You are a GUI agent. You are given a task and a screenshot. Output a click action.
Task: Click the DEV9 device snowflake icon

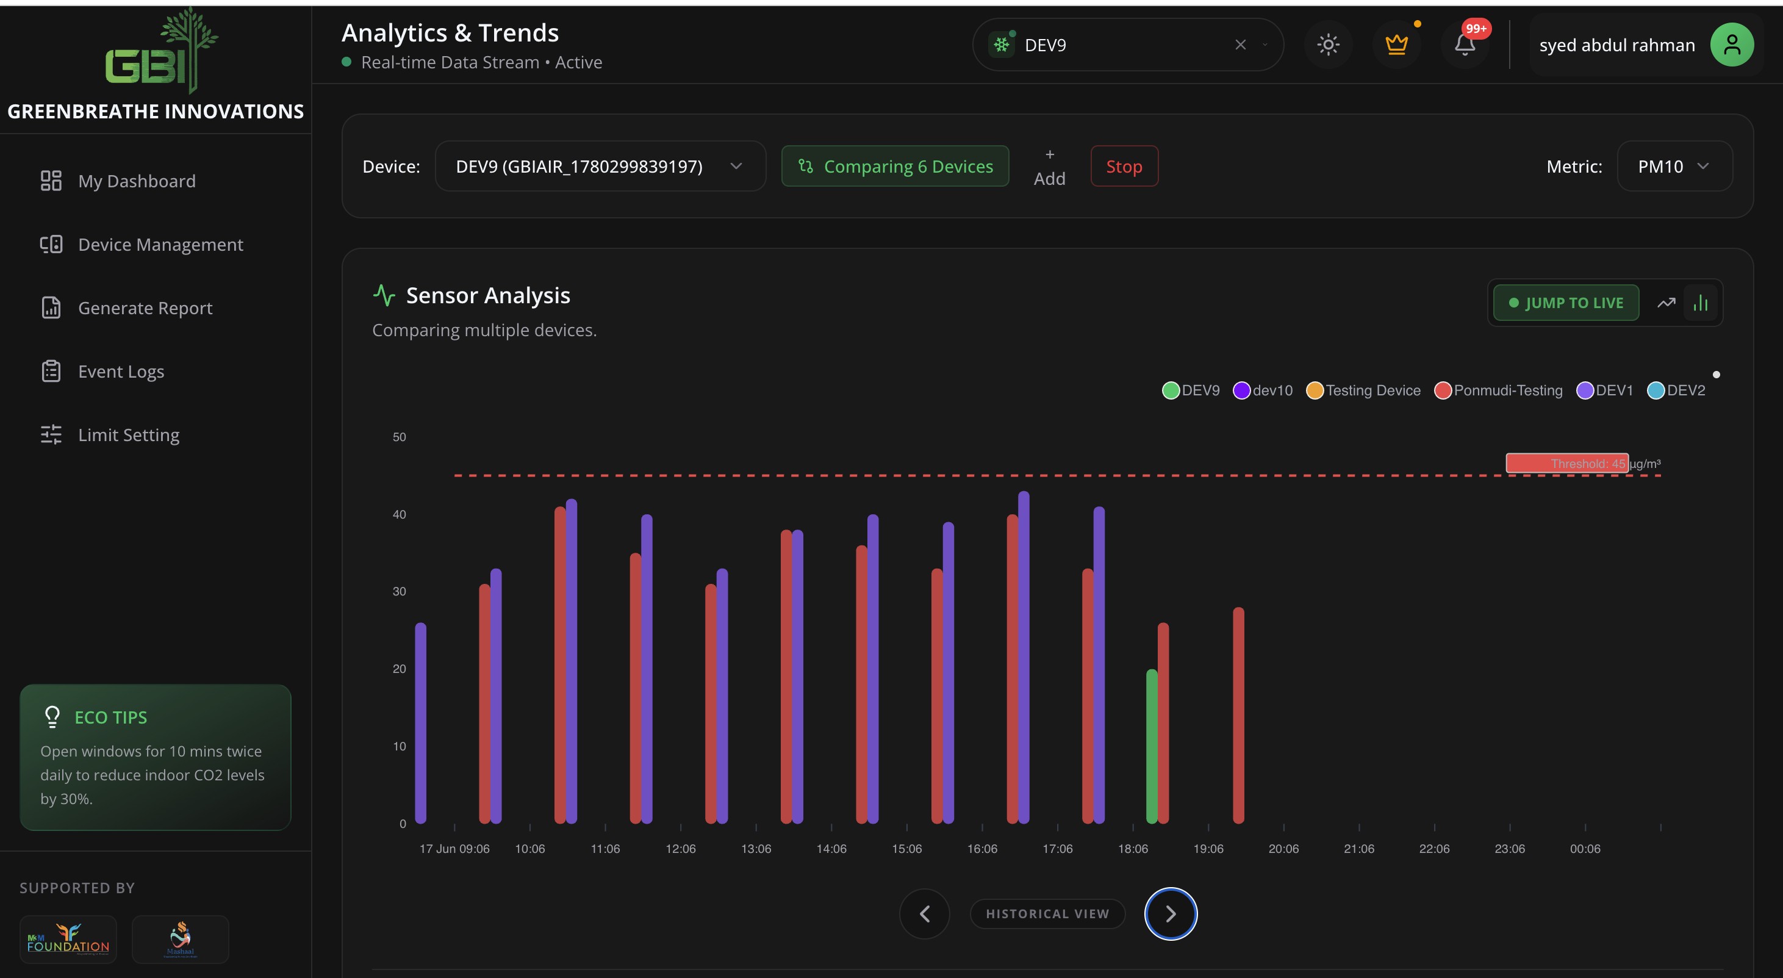[1002, 45]
